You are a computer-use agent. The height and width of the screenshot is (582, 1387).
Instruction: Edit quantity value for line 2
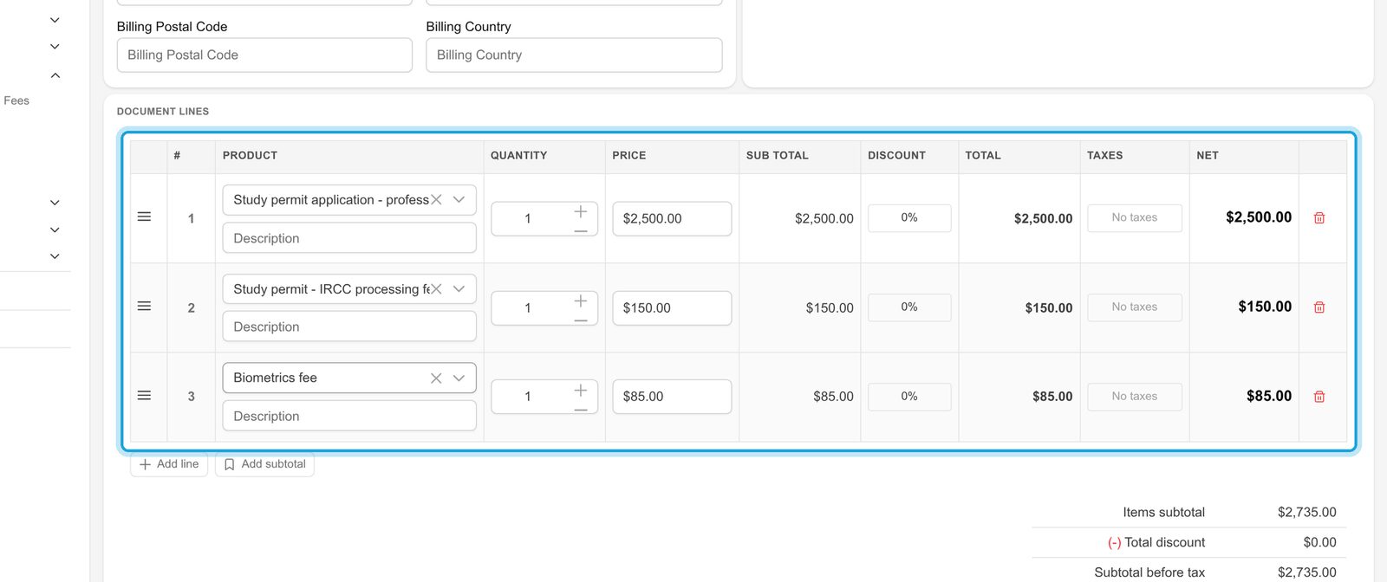(528, 307)
